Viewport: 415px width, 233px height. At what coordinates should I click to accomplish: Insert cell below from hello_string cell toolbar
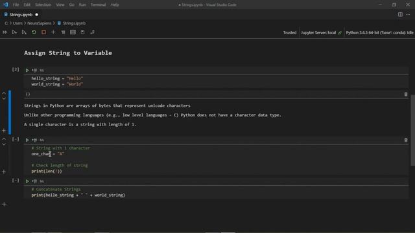point(34,71)
